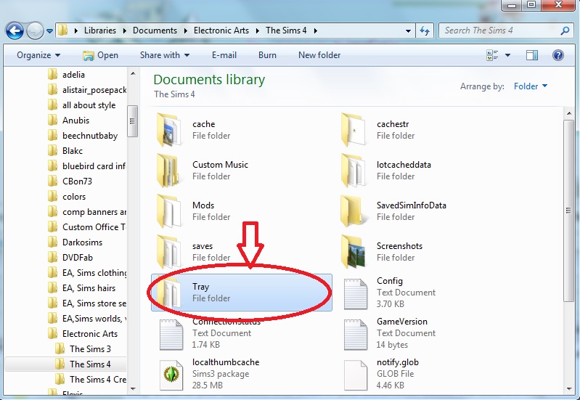Click the greyed Forward arrow button

(35, 30)
